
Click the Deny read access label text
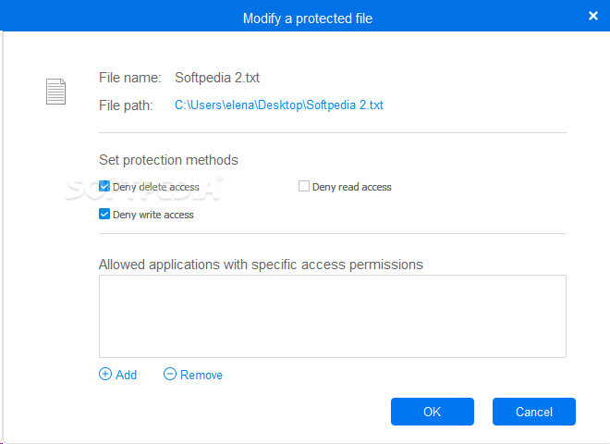pyautogui.click(x=351, y=187)
